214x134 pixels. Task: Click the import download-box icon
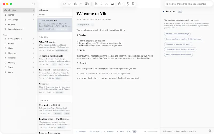(81, 4)
